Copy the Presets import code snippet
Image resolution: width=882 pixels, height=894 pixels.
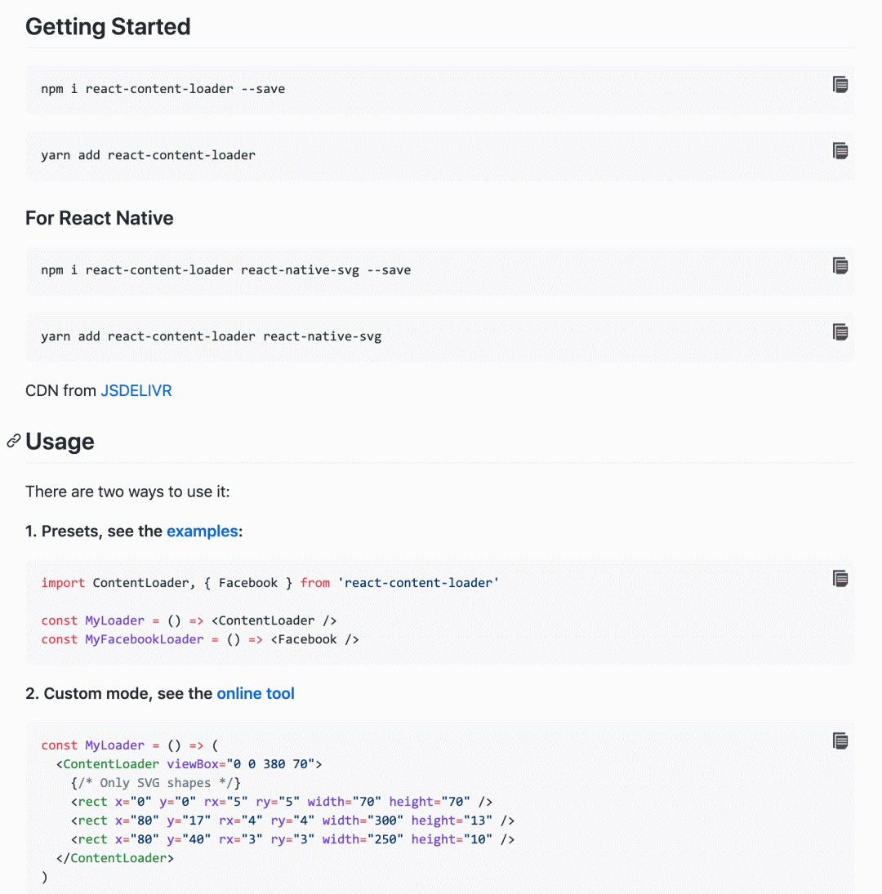840,578
